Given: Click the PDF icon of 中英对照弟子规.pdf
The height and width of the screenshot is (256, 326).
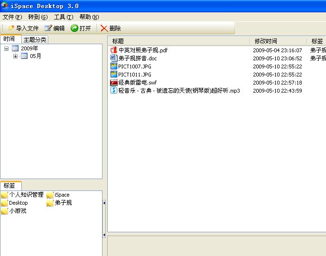Looking at the screenshot, I should click(114, 50).
